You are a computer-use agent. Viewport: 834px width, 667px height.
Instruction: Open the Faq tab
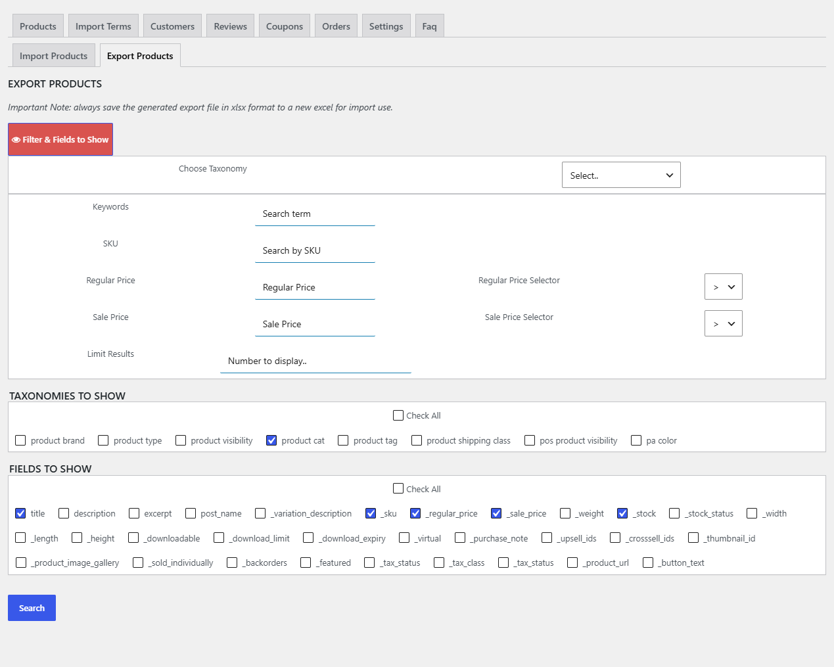[x=430, y=26]
